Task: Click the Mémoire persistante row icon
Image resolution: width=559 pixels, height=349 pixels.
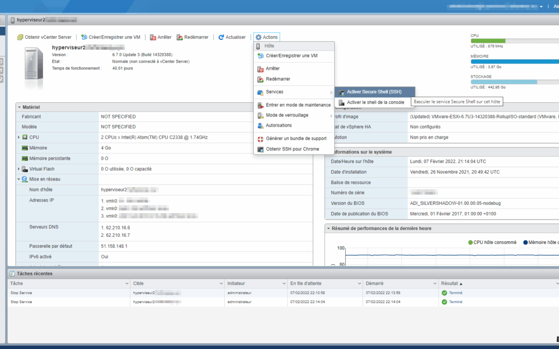Action: point(25,159)
